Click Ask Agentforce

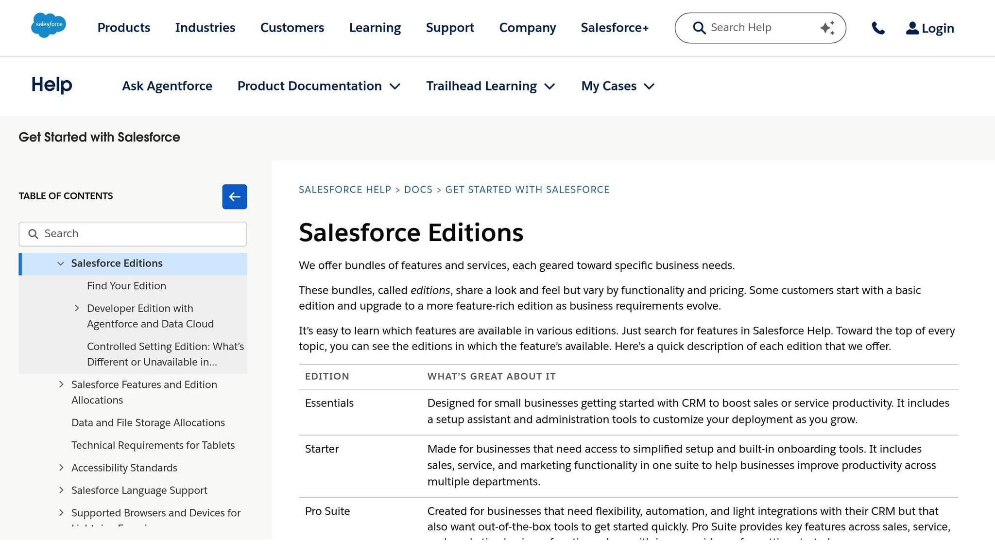click(167, 86)
